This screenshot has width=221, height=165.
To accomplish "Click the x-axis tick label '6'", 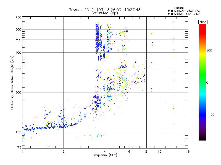I will pos(129,152).
